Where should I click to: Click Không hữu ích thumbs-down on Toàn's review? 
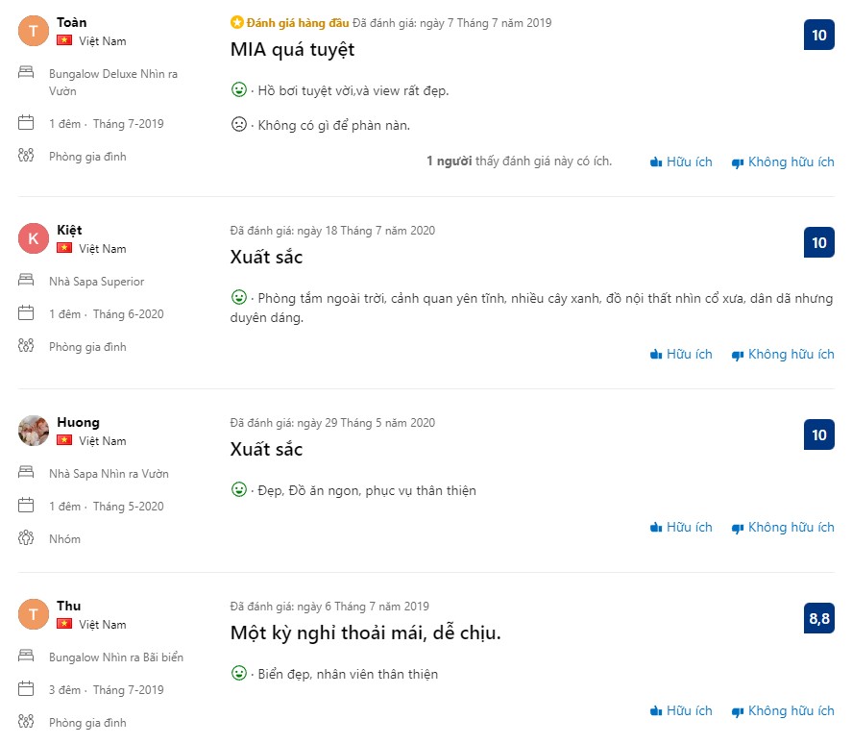point(782,162)
